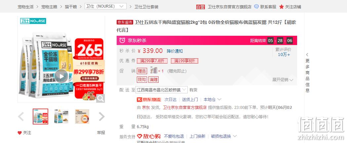Viewport: 347px width, 143px height.
Task: Click the magnifier zoom icon on product image
Action: (x=100, y=98)
